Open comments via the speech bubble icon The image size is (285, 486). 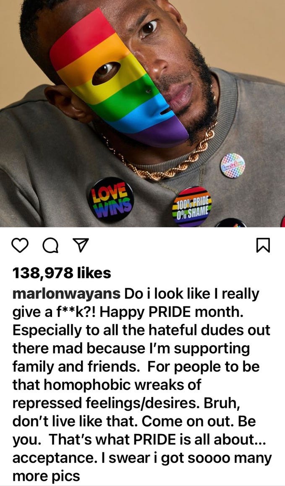(50, 246)
